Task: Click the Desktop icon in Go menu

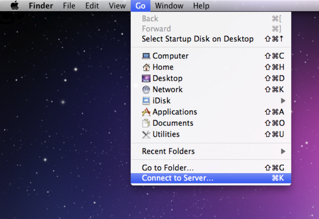Action: point(146,78)
